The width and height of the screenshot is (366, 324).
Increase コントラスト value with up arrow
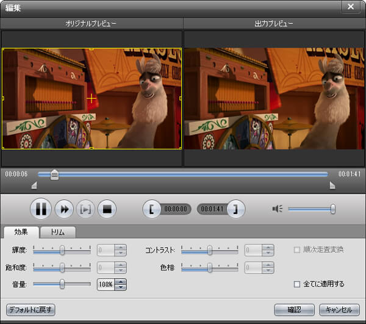pyautogui.click(x=268, y=248)
